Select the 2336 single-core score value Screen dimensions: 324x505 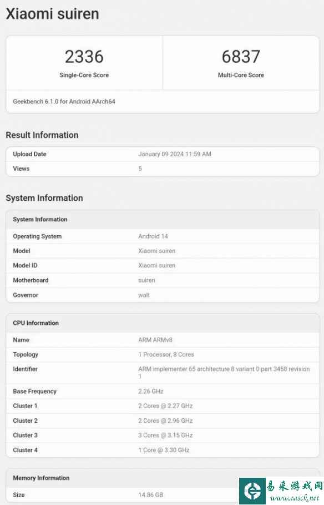pos(84,56)
